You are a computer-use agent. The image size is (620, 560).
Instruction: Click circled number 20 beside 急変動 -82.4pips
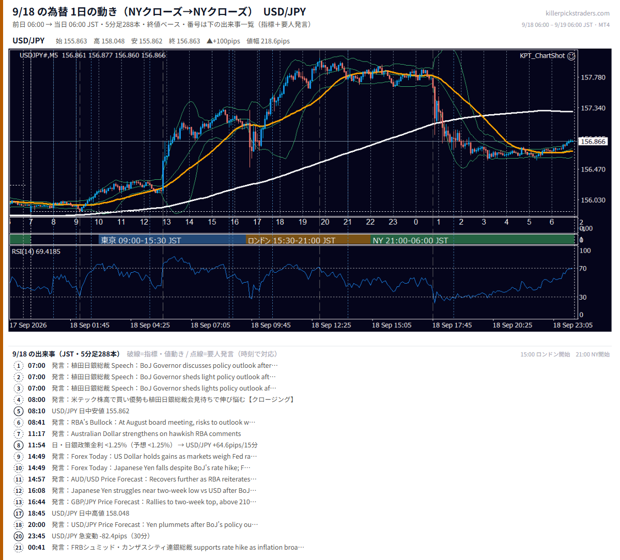coord(19,536)
